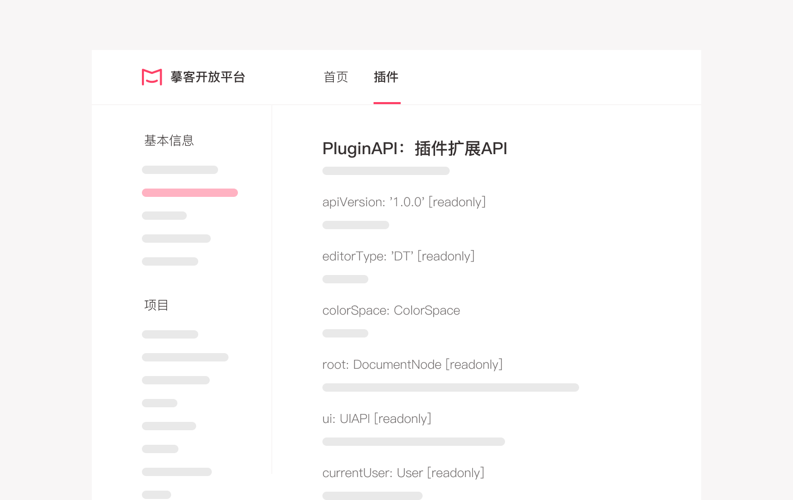Select the apiVersion: '1.0.0' entry
This screenshot has width=793, height=500.
click(404, 202)
